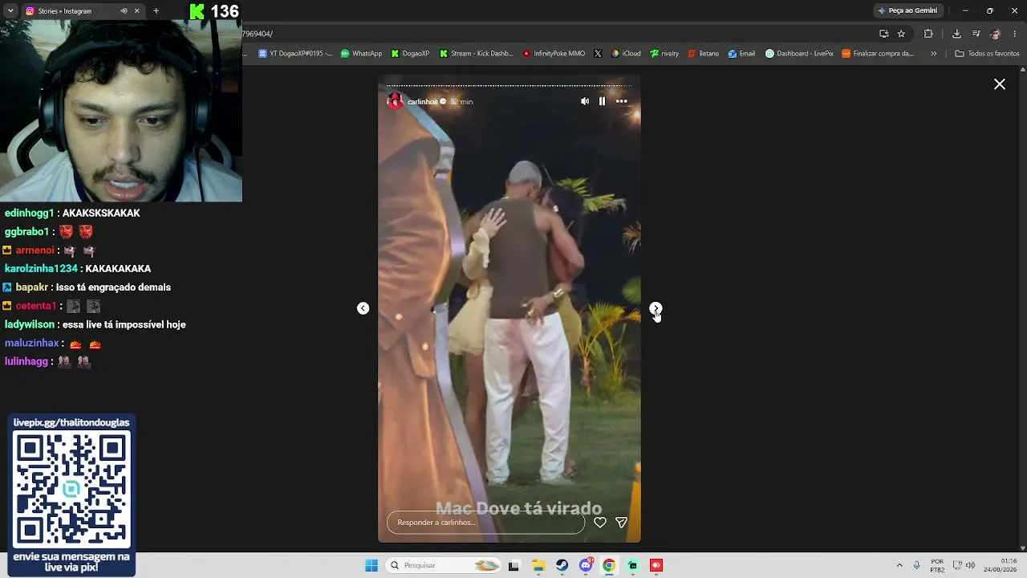Open the Email bookmark
Screen dimensions: 1027x578
741,54
